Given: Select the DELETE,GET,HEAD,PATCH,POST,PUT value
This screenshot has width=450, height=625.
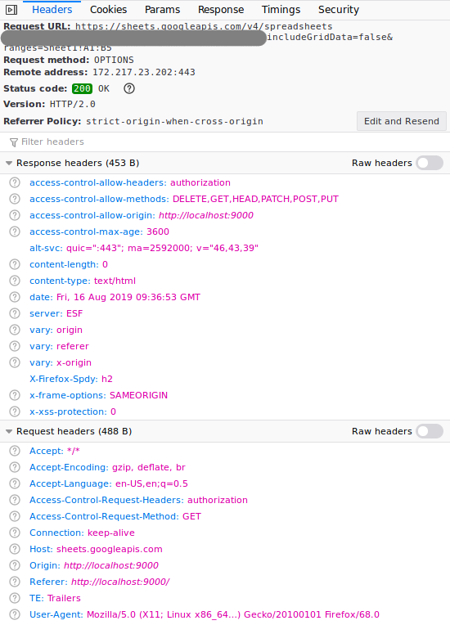Looking at the screenshot, I should click(x=255, y=199).
